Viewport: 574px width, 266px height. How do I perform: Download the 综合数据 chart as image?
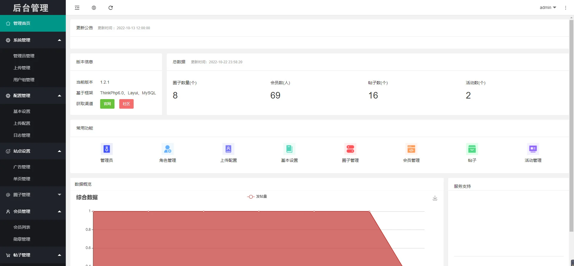coord(435,198)
